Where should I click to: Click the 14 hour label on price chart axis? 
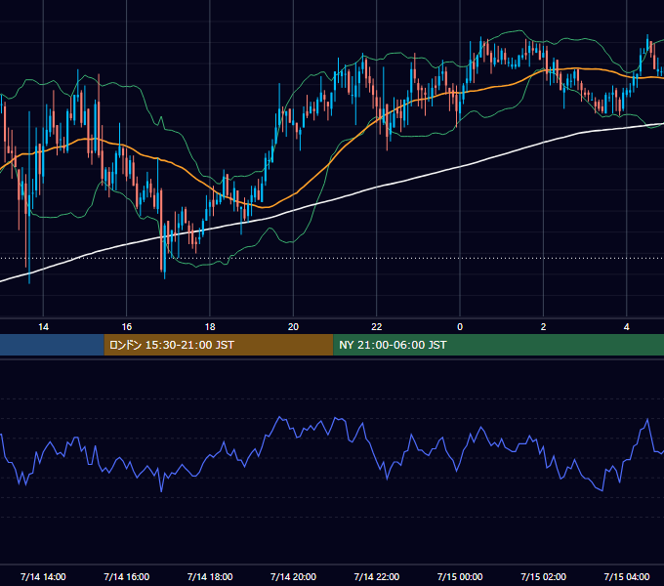(x=43, y=327)
